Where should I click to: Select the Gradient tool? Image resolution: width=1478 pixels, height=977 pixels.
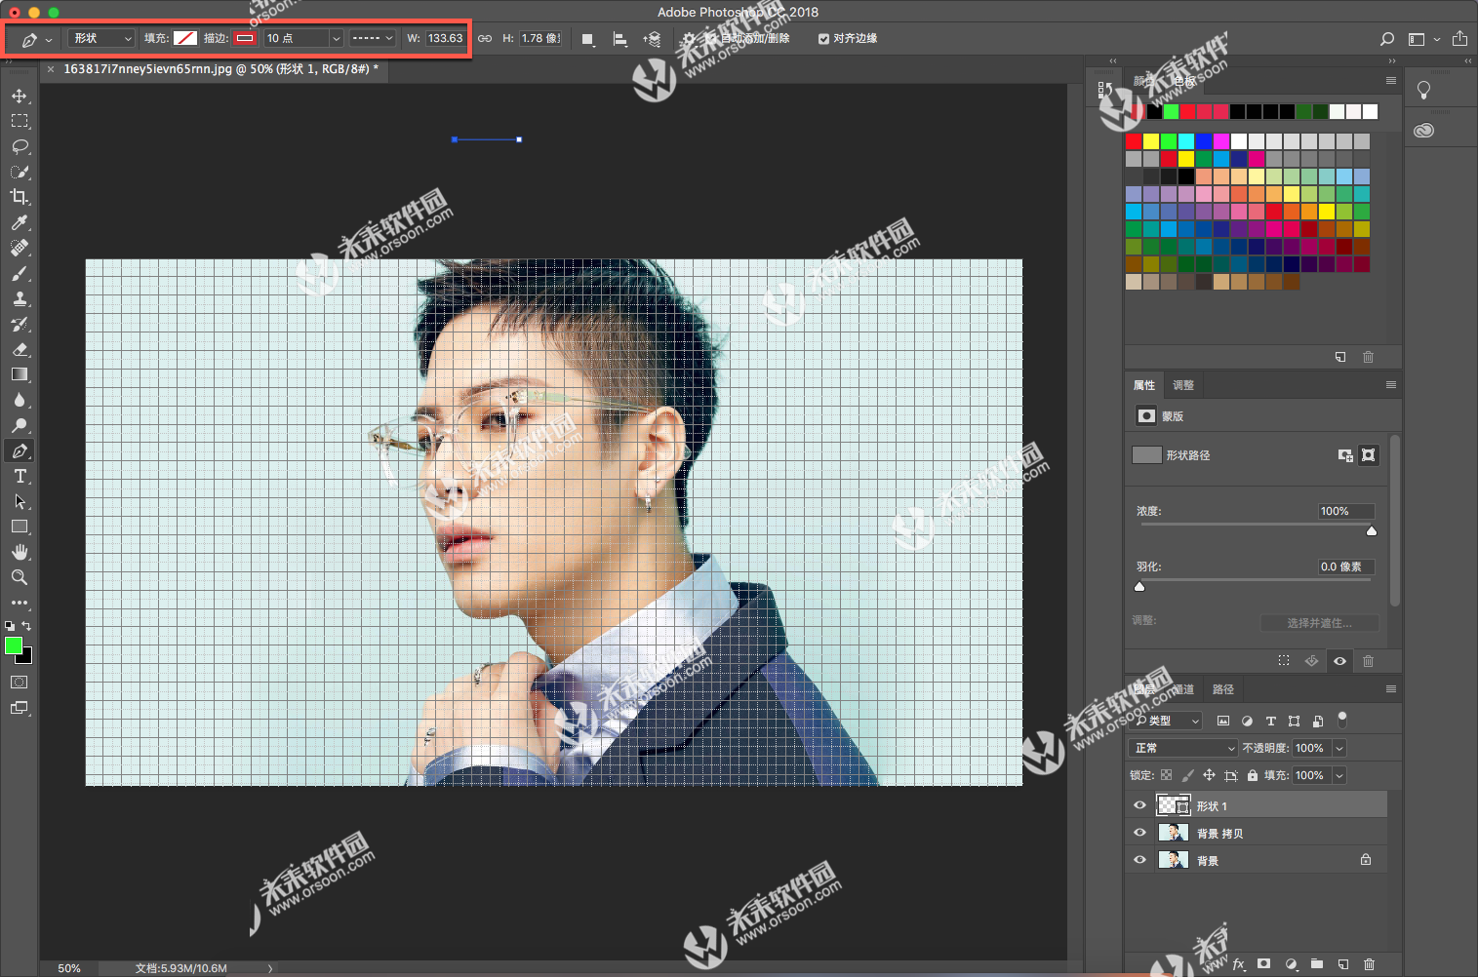[x=20, y=374]
